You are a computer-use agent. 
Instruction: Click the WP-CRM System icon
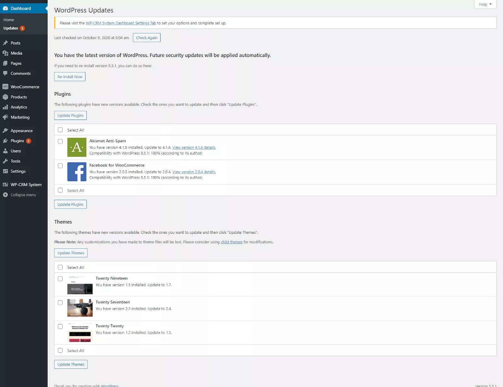click(5, 185)
